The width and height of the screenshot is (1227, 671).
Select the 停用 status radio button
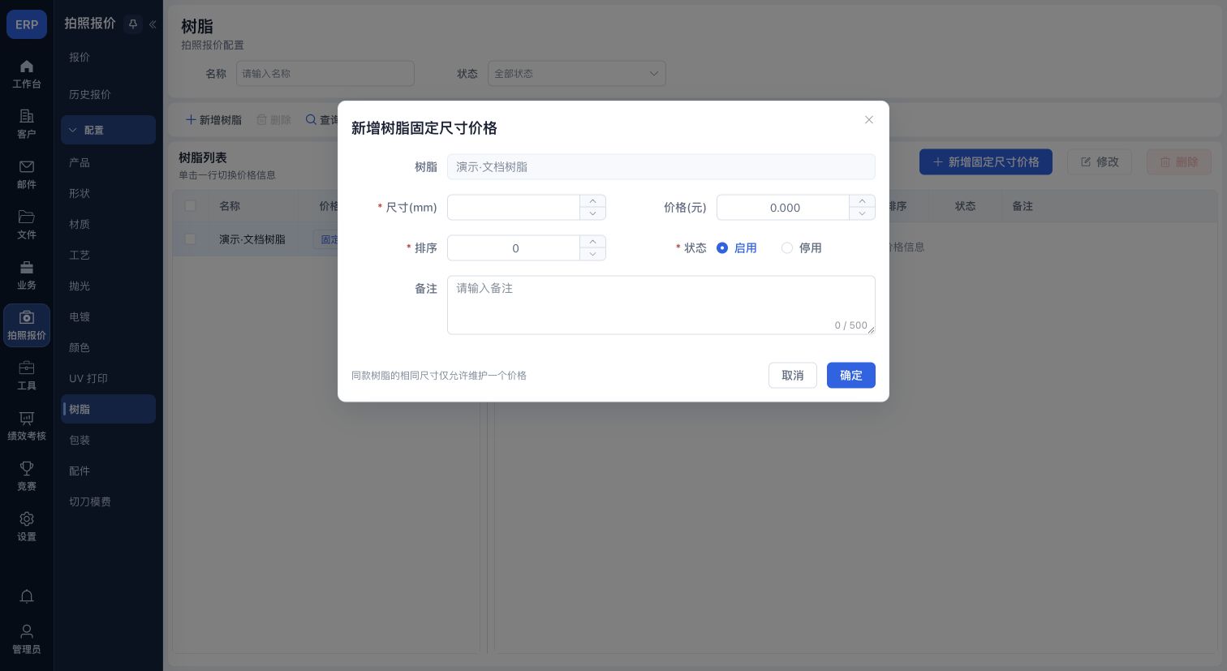(787, 248)
